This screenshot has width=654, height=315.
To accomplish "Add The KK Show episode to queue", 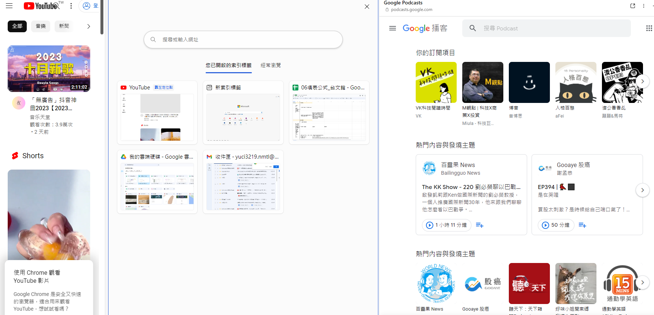I will tap(480, 225).
